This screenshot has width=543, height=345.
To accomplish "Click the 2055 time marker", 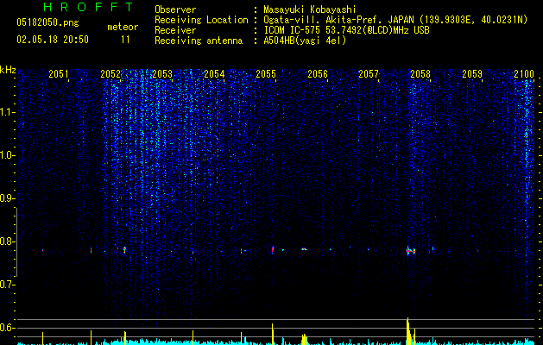I will 266,73.
